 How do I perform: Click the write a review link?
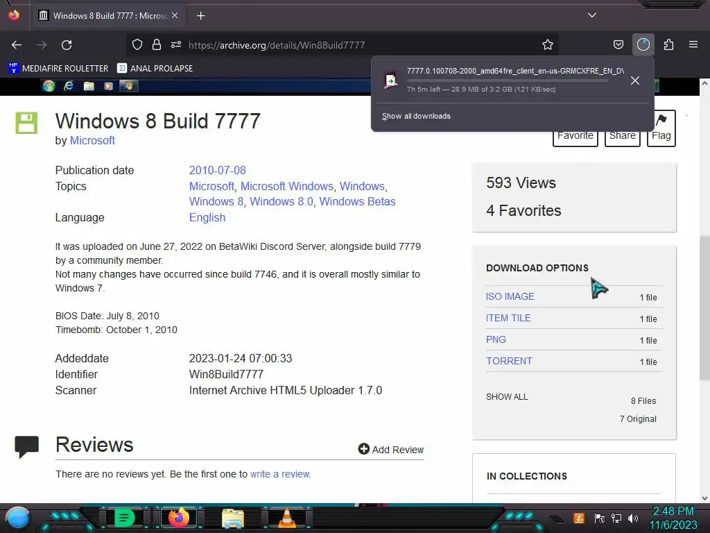[280, 474]
